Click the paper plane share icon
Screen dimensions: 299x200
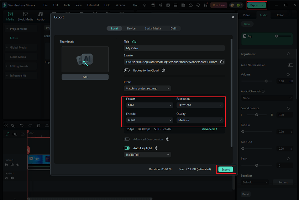(161, 5)
